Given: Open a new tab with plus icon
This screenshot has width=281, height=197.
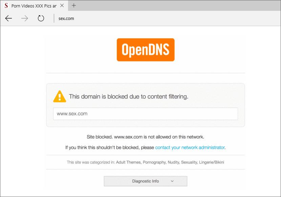Looking at the screenshot, I should tap(74, 5).
